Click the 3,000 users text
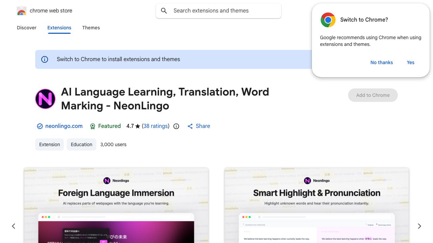The height and width of the screenshot is (243, 433). coord(113,144)
